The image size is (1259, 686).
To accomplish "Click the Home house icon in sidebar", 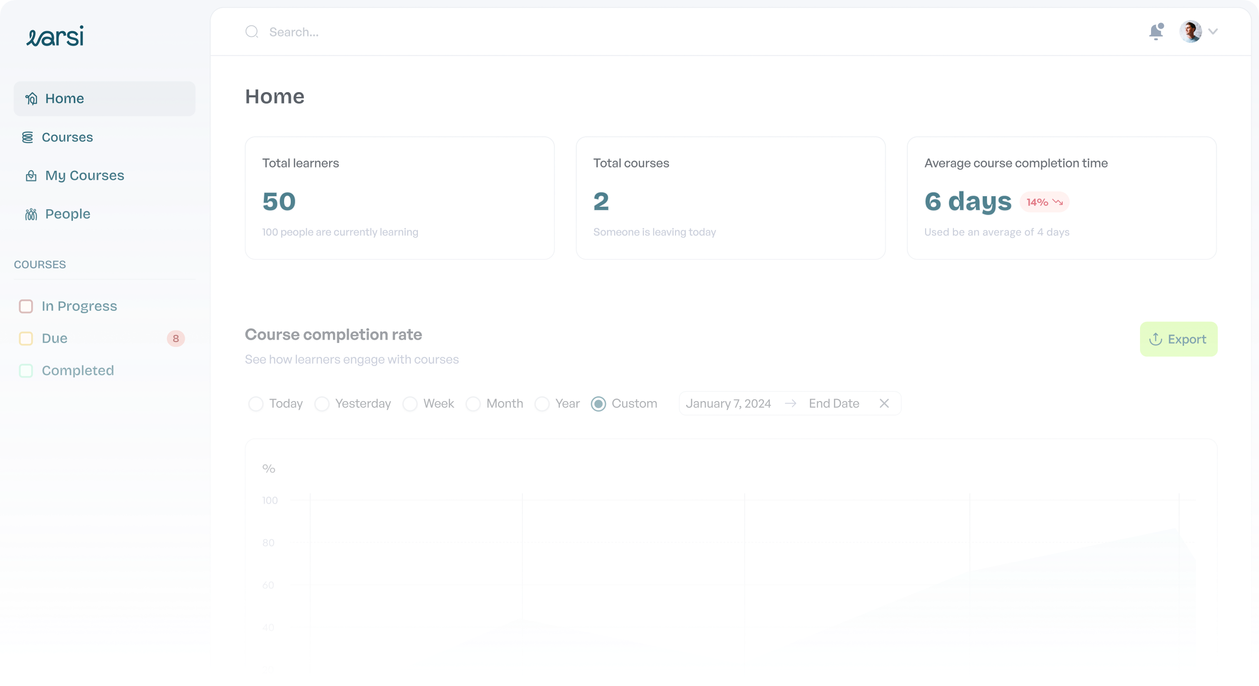I will point(31,99).
